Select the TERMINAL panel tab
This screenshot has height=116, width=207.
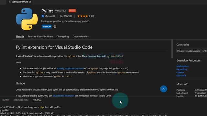[x=37, y=100]
